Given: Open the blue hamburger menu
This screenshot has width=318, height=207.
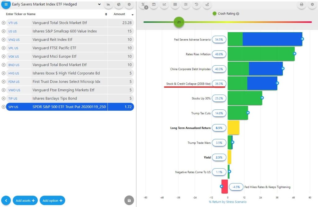Looking at the screenshot, I should 6,4.
